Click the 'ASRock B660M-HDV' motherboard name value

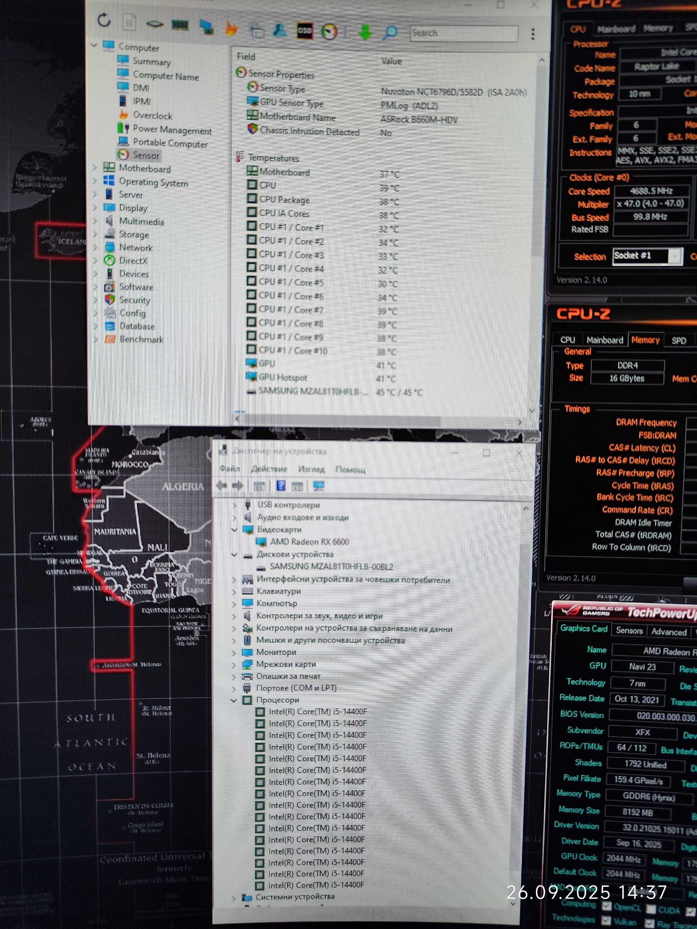click(419, 120)
